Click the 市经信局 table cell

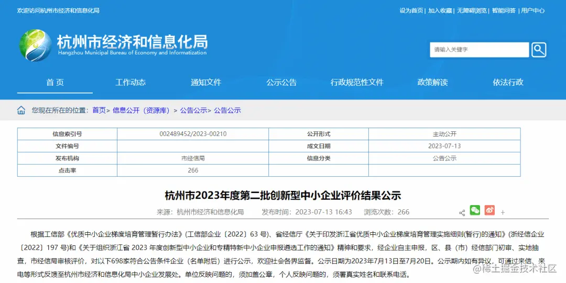193,159
